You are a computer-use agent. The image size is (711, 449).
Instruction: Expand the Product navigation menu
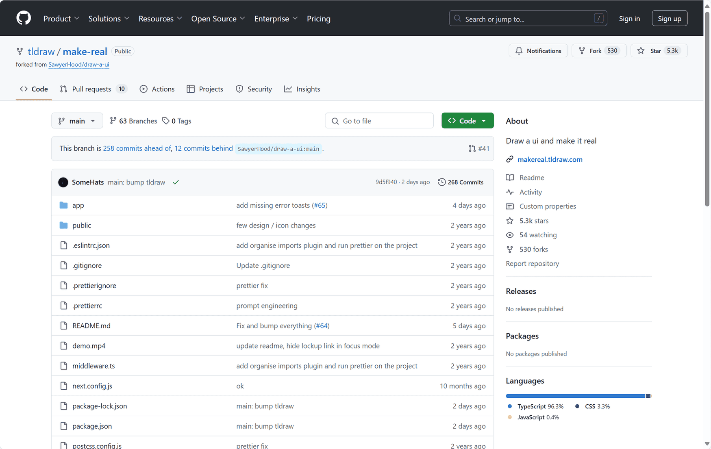pyautogui.click(x=61, y=19)
